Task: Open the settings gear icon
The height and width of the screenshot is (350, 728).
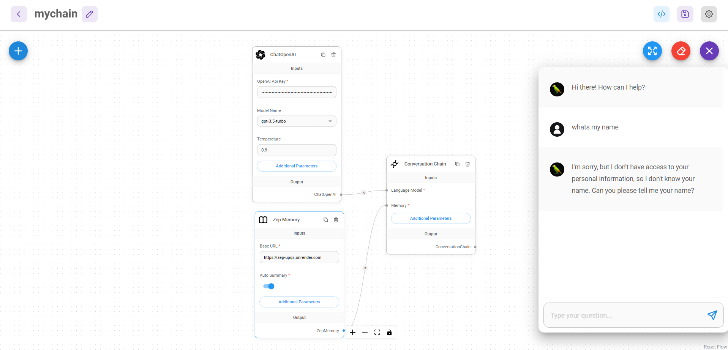Action: pos(709,14)
